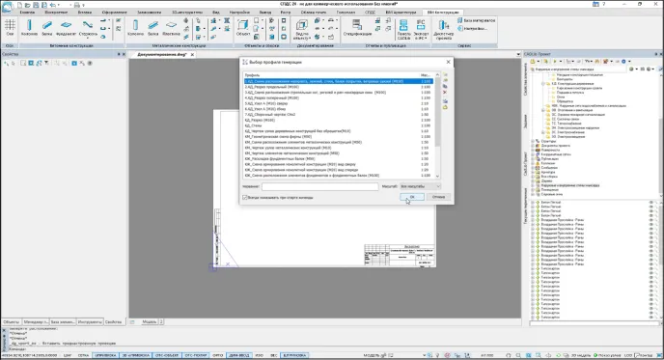
Task: Select the concrete Колонна tool
Action: [x=29, y=28]
